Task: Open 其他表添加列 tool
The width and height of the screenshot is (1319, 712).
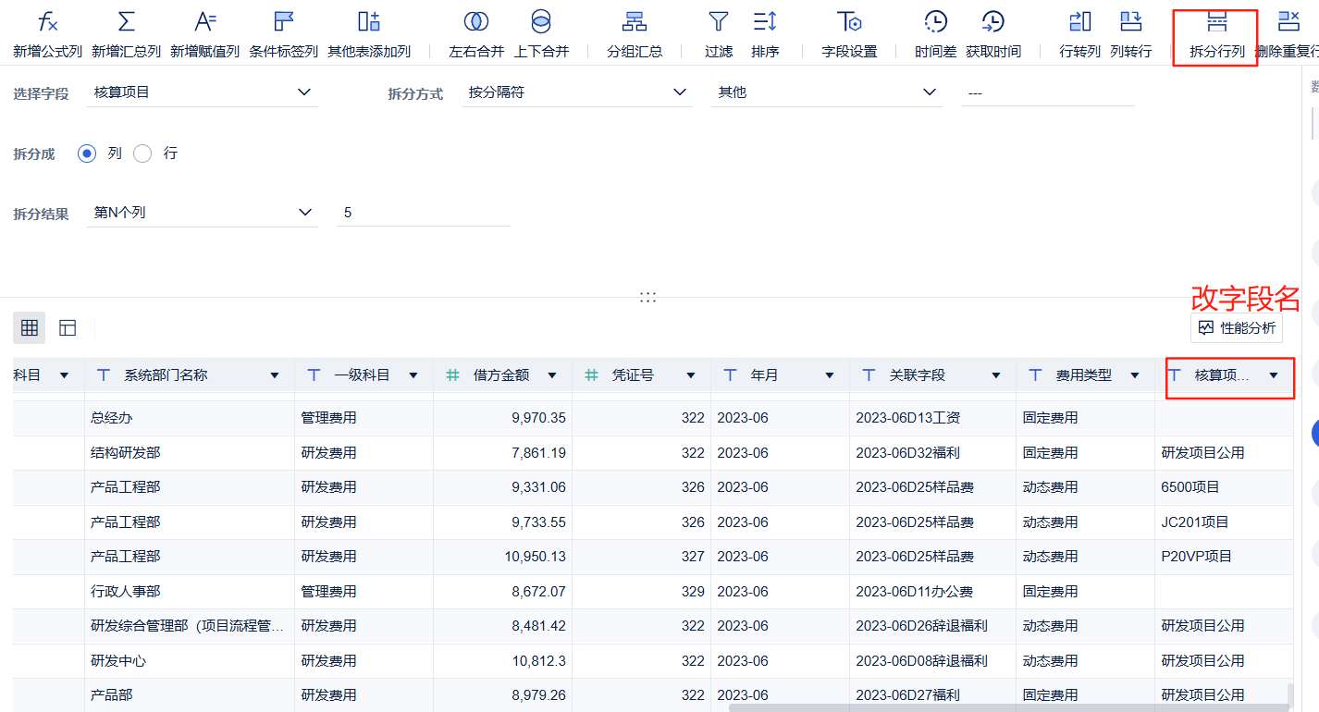Action: (369, 34)
